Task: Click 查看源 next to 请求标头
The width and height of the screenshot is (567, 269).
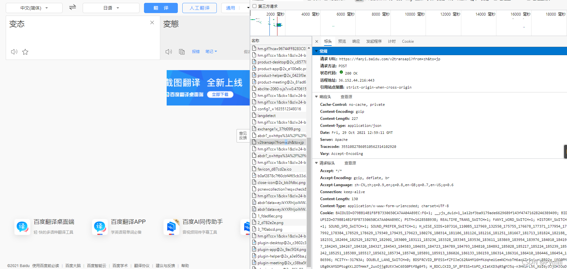Action: (350, 163)
